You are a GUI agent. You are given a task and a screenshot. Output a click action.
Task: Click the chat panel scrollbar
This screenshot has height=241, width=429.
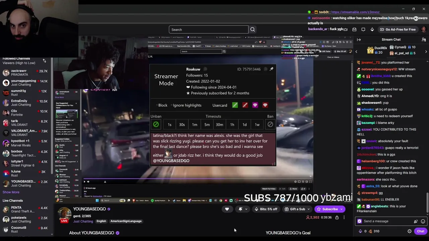[x=427, y=203]
